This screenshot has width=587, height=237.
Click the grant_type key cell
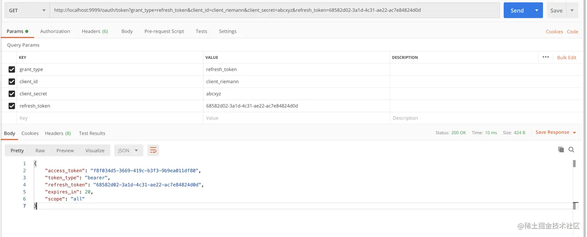click(x=110, y=69)
